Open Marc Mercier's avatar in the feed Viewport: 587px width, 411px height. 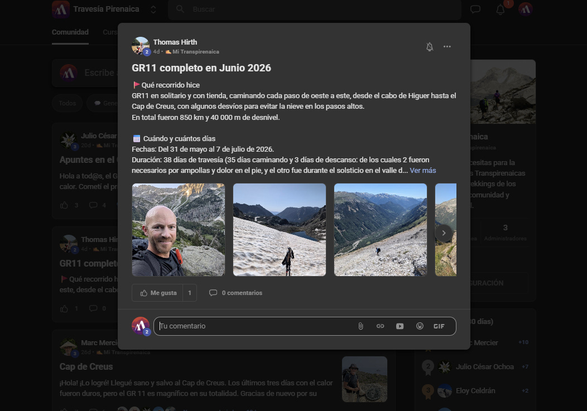(69, 347)
